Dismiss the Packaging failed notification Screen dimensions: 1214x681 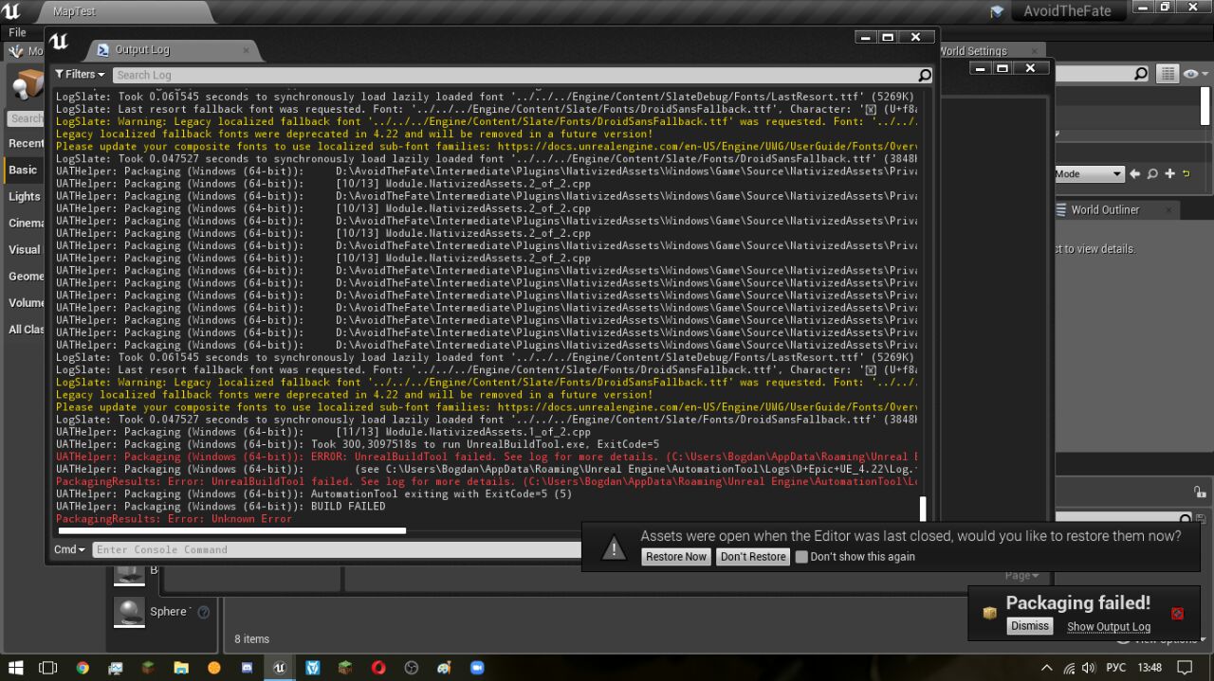click(x=1030, y=626)
